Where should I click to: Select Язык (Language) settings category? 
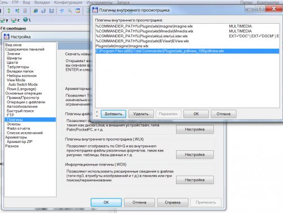tap(22, 89)
